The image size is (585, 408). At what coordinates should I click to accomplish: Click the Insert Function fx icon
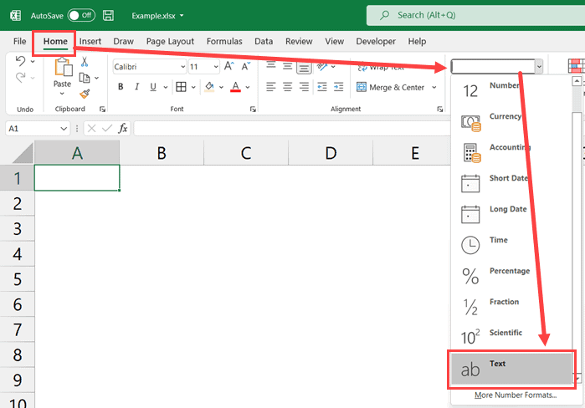point(122,129)
